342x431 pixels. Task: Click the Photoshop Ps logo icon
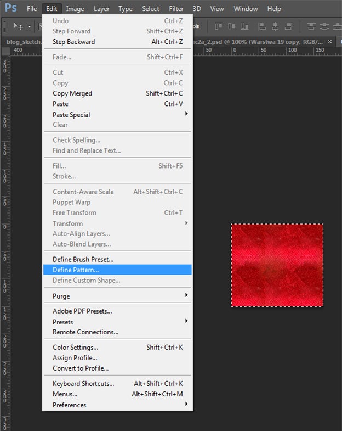[11, 8]
